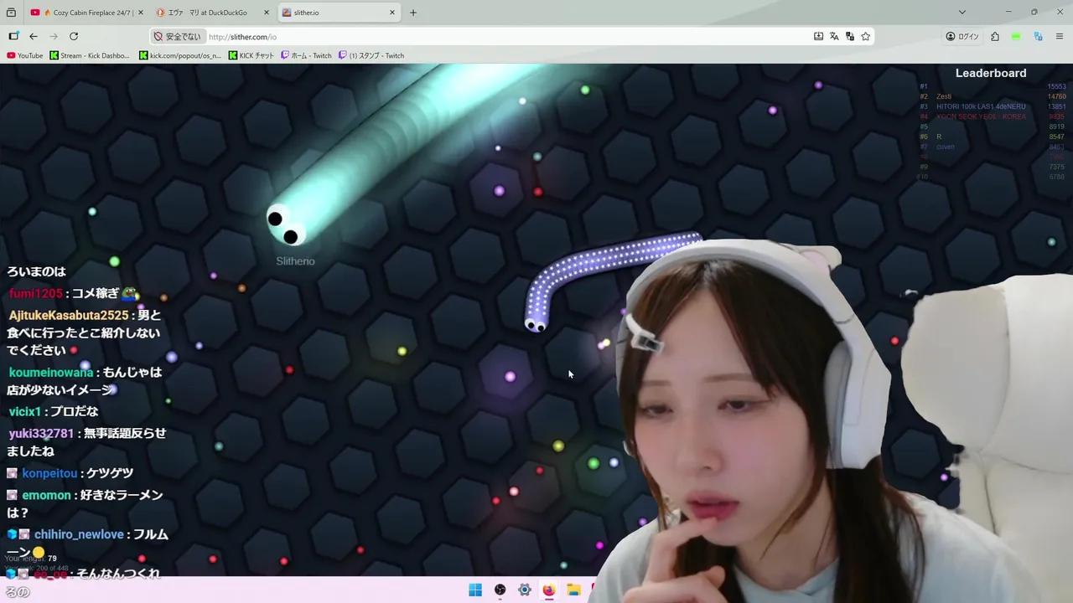Open the KICK チャット bookmark
Viewport: 1073px width, 603px height.
coord(251,55)
